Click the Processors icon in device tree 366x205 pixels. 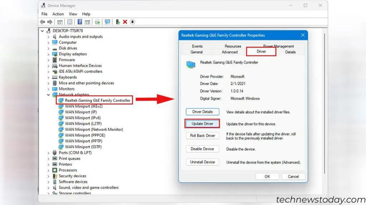pos(55,170)
